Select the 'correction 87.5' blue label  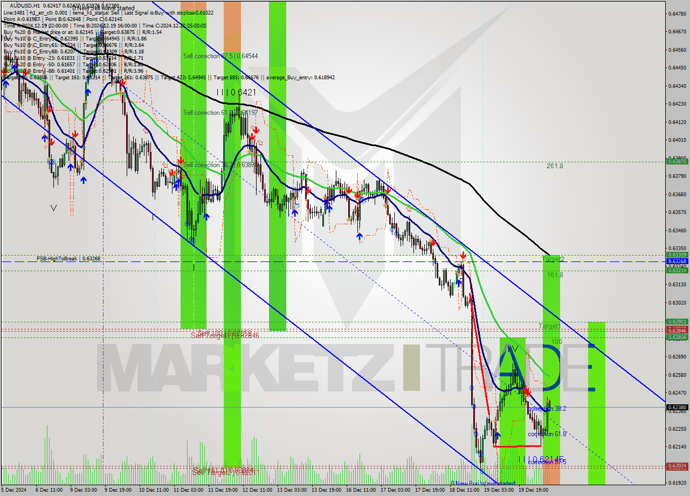pyautogui.click(x=547, y=462)
